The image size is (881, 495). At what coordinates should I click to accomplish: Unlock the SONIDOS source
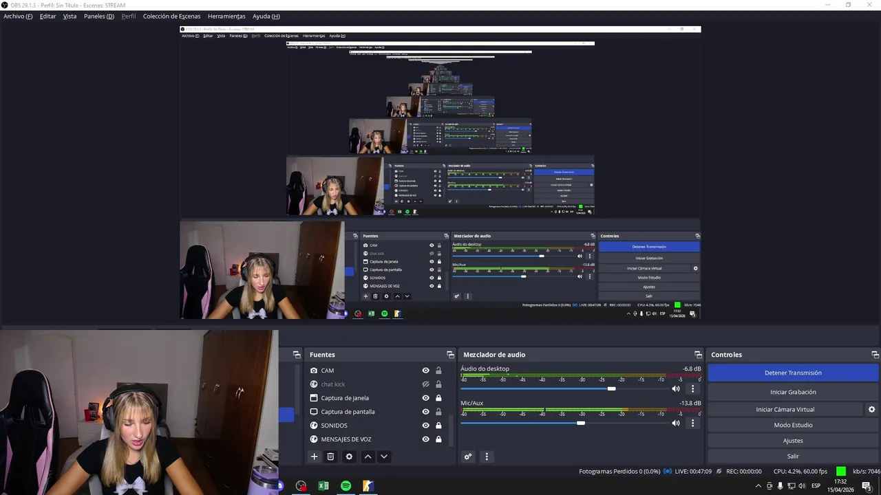pyautogui.click(x=438, y=426)
